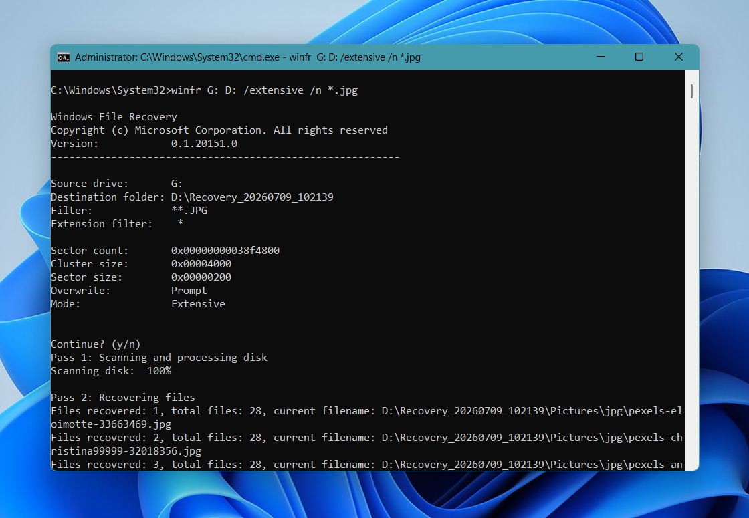749x518 pixels.
Task: Select the version value '0.1.20151.0'
Action: tap(205, 144)
